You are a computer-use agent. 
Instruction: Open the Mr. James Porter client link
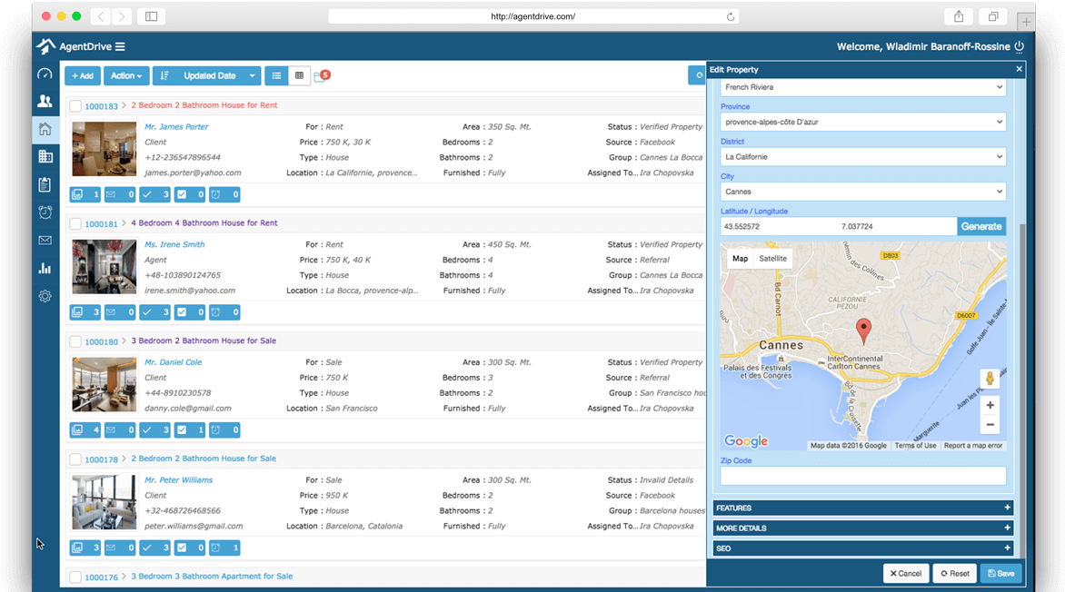(x=176, y=126)
